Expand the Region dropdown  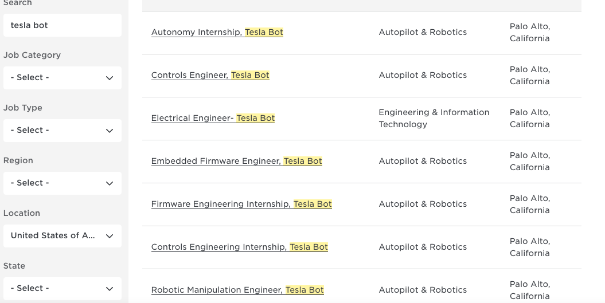pos(63,183)
